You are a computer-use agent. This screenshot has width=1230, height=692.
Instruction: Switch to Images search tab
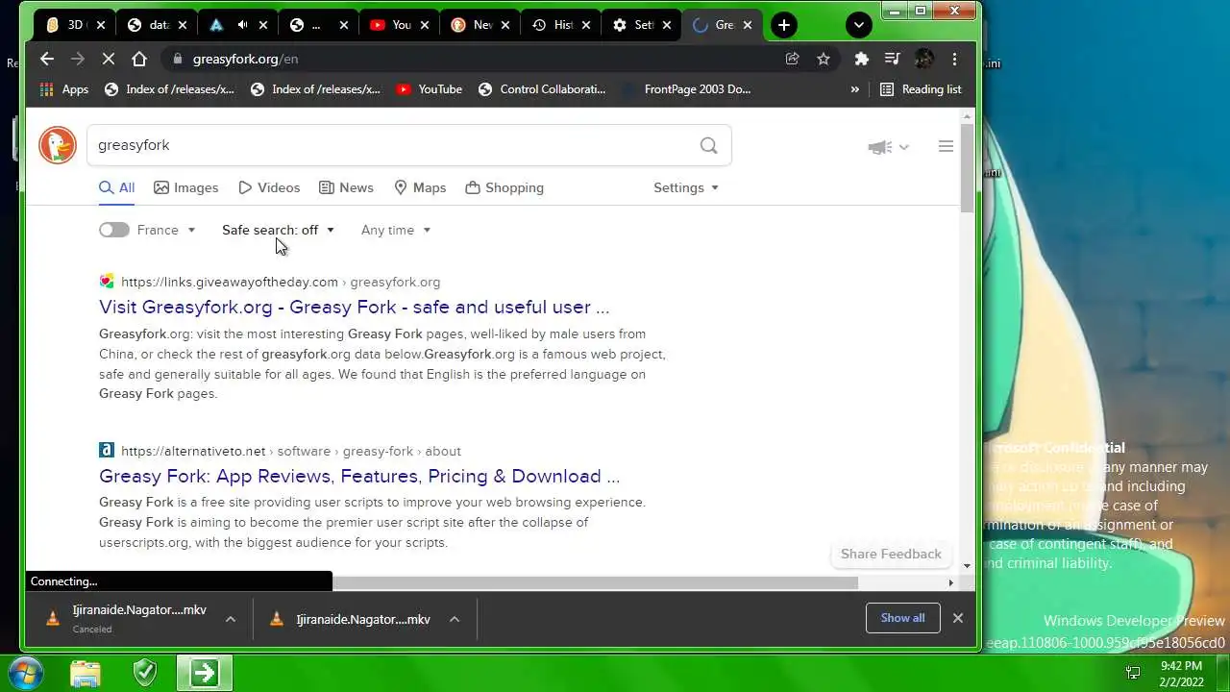coord(186,187)
